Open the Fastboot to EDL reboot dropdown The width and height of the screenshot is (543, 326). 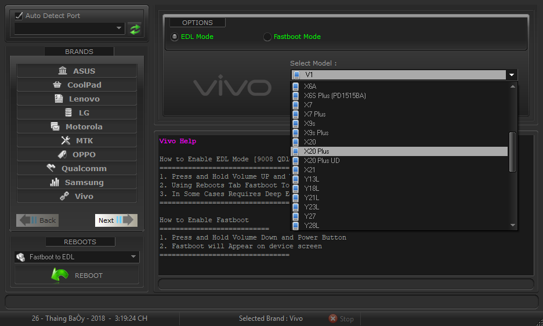tap(77, 257)
